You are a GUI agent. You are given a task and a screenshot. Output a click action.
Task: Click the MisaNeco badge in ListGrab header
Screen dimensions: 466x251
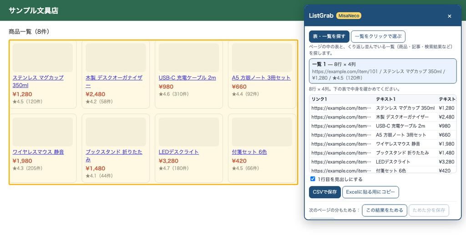pyautogui.click(x=349, y=16)
